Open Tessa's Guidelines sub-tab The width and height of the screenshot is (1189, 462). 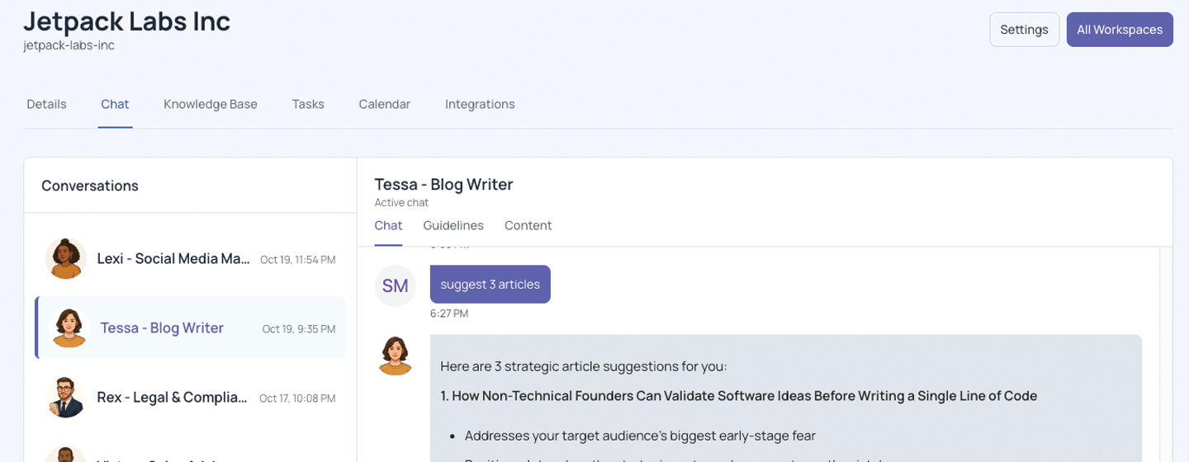(x=453, y=225)
